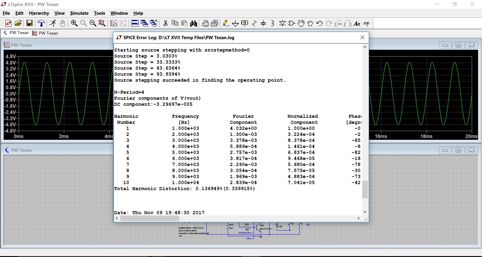The image size is (482, 257).
Task: Open print setup with the second printer
Action: point(215,23)
